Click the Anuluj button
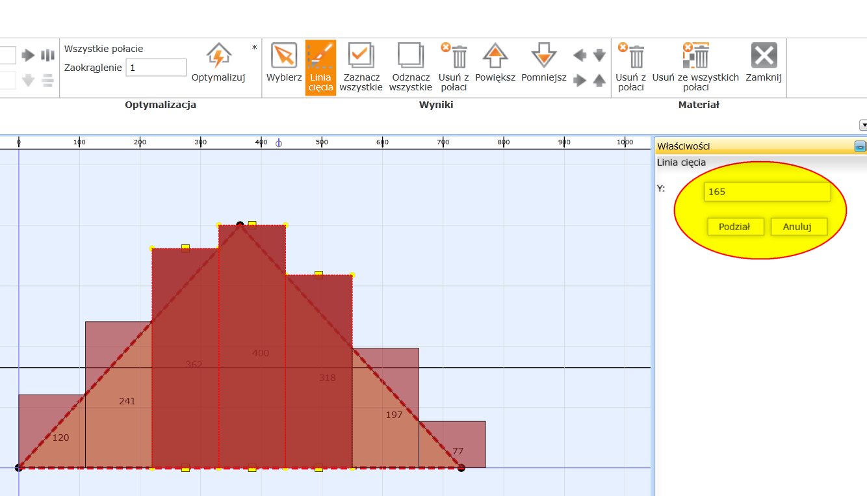 (798, 227)
